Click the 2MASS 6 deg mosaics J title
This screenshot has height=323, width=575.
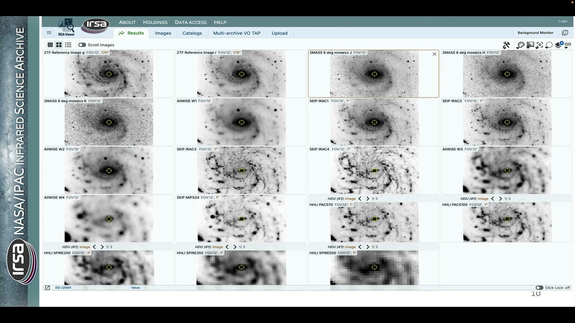[x=331, y=52]
